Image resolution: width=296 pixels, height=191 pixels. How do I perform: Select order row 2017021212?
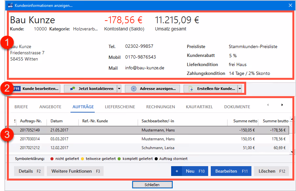point(149,148)
